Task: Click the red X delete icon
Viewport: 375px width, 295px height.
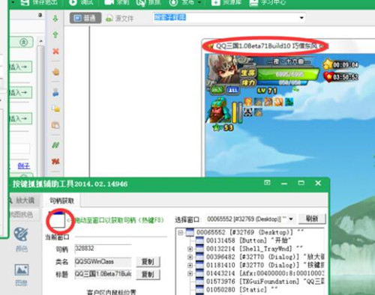Action: coord(55,52)
